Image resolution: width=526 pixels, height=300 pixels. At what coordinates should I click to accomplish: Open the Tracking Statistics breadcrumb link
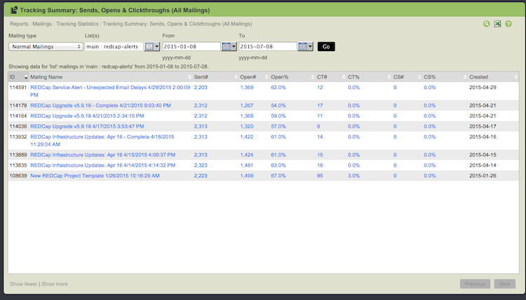(77, 24)
